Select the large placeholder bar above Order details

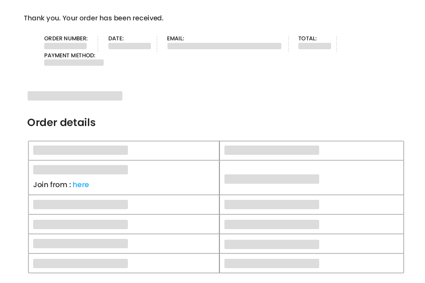(75, 96)
